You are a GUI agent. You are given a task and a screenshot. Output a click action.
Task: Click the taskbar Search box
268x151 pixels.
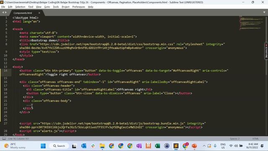tap(59, 146)
